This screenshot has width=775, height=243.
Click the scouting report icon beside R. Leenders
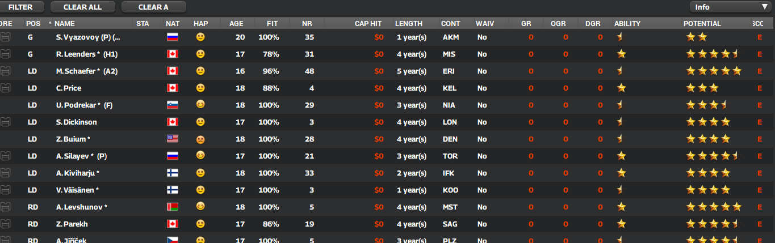pyautogui.click(x=6, y=54)
